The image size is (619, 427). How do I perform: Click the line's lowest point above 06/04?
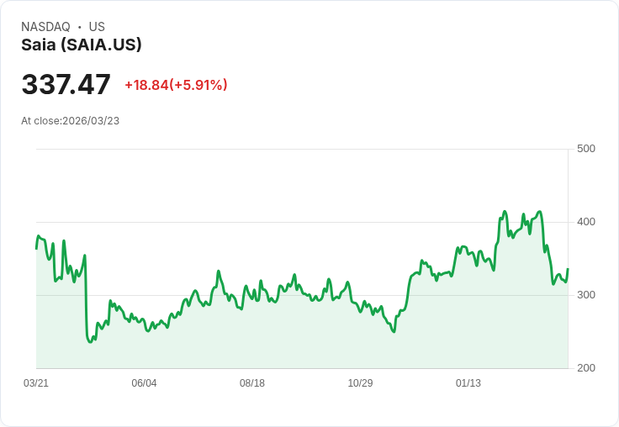[149, 330]
